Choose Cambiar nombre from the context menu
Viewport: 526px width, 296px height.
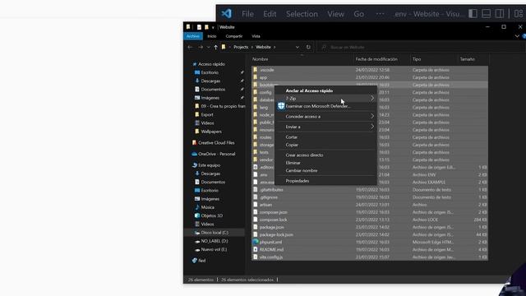(x=325, y=170)
